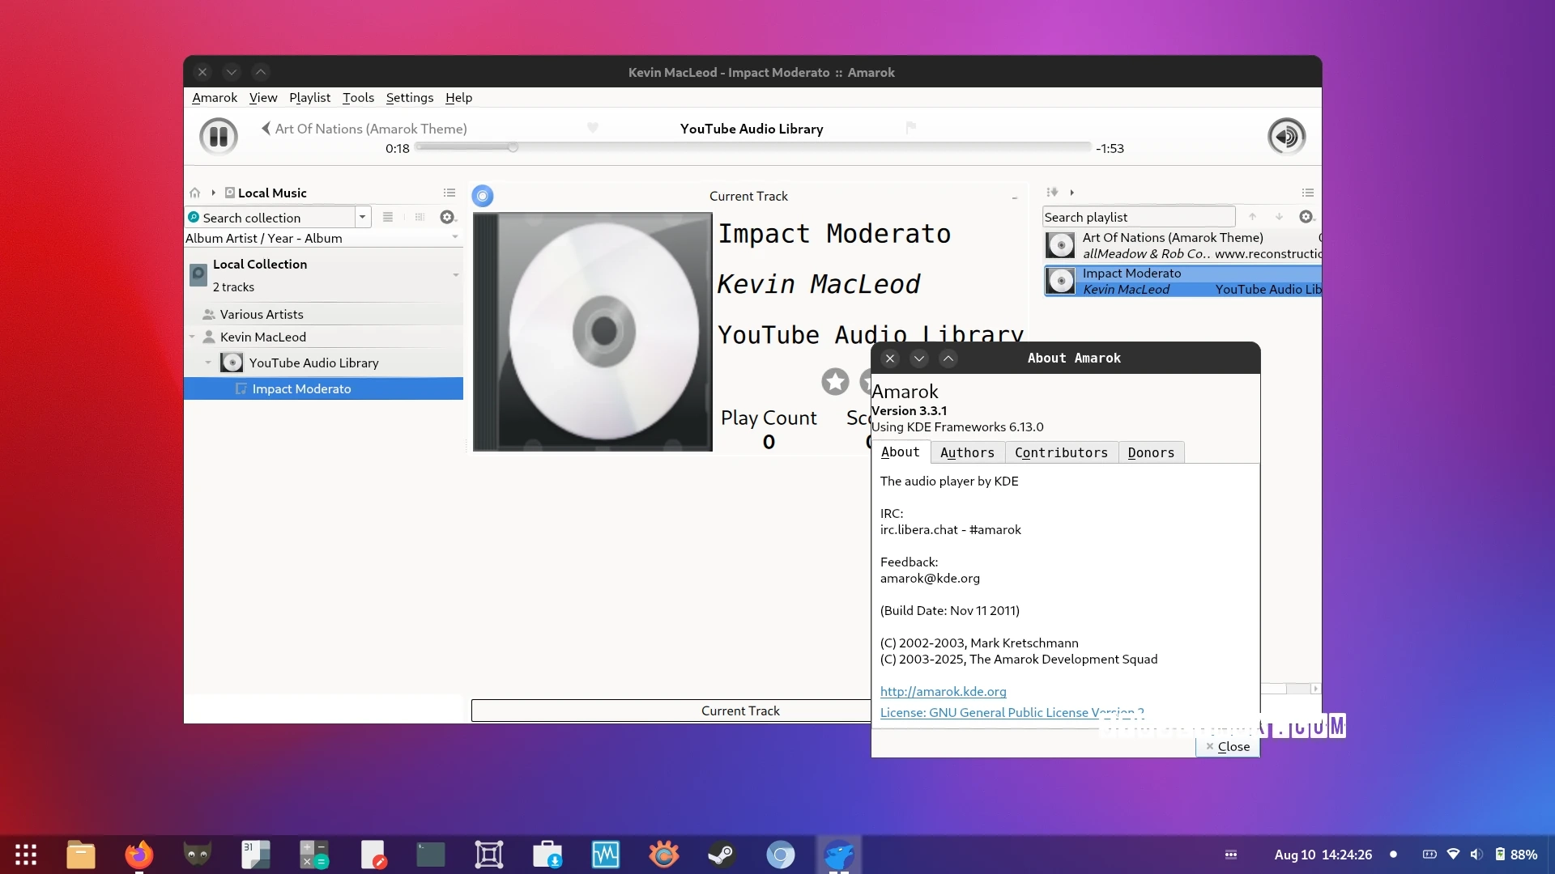Open the Album Artist / Year - Album dropdown
The image size is (1555, 874).
pyautogui.click(x=455, y=238)
